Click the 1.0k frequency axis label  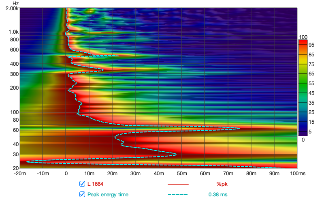pos(13,32)
